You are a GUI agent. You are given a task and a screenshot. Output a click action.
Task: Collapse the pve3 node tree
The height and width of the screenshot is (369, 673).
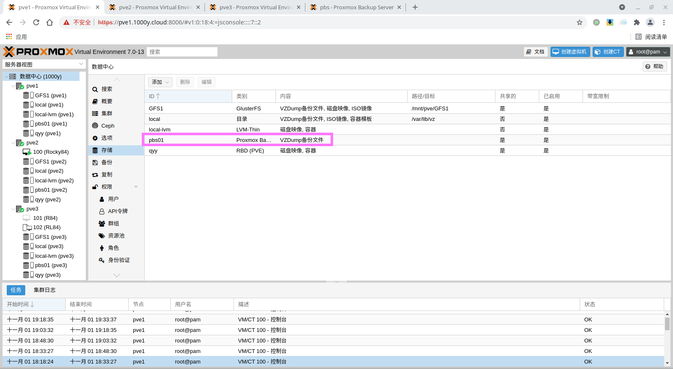pos(13,209)
